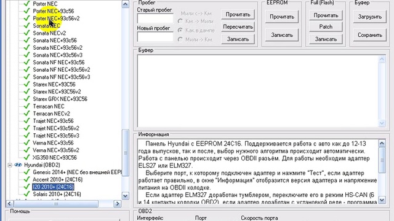The image size is (394, 221).
Task: Click 'Прочитать' in the Full (Flash) group
Action: [x=326, y=15]
